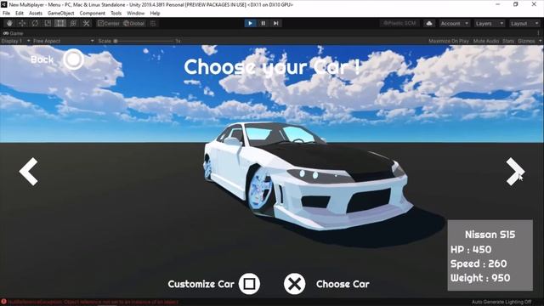Show the next car with right arrow
Image resolution: width=544 pixels, height=306 pixels.
tap(515, 172)
